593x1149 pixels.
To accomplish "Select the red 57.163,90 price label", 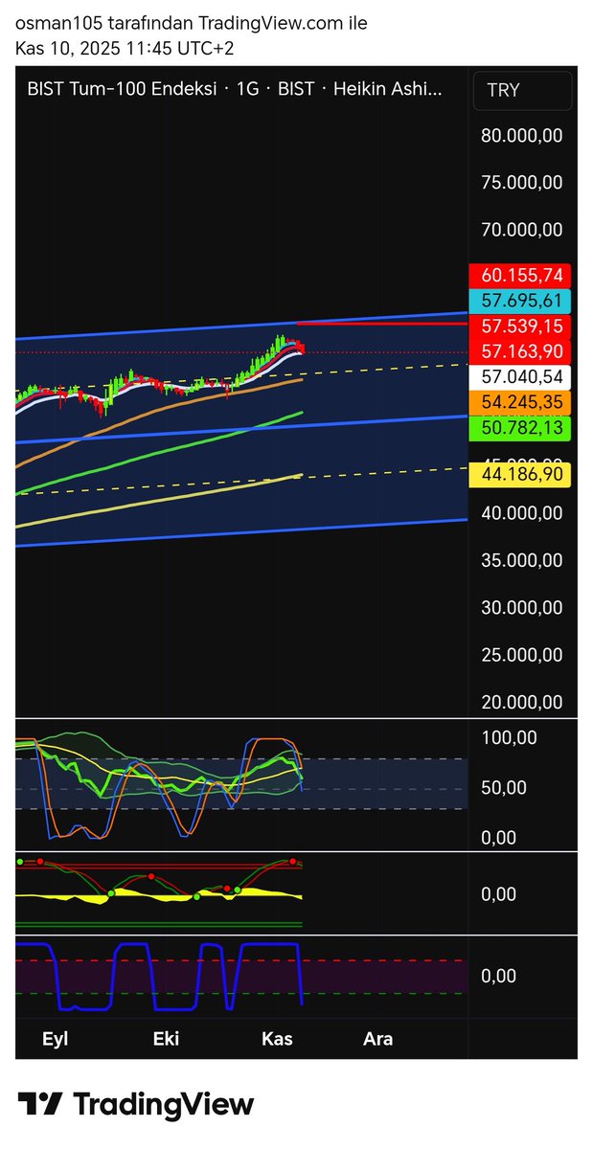I will coord(520,351).
